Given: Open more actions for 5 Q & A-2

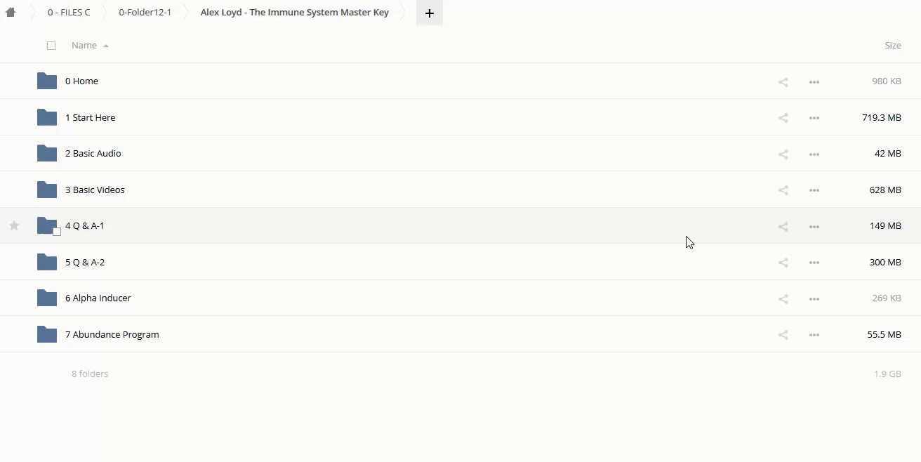Looking at the screenshot, I should [x=814, y=263].
